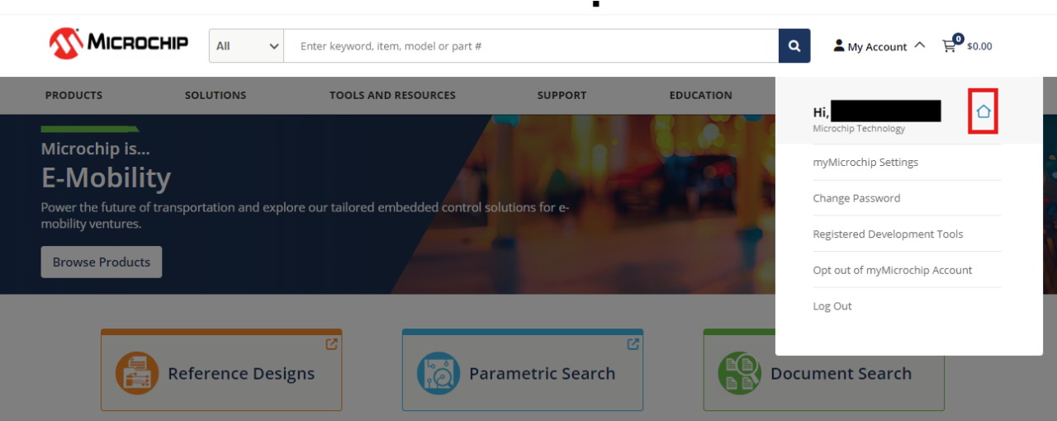Open Parametric Search external link icon
The width and height of the screenshot is (1057, 421).
click(633, 344)
